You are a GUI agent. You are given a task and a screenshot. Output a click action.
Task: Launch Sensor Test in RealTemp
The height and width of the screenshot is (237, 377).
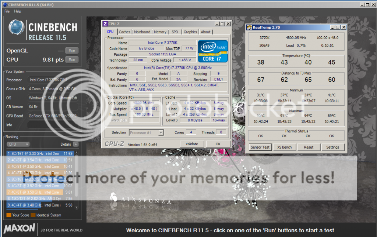260,147
